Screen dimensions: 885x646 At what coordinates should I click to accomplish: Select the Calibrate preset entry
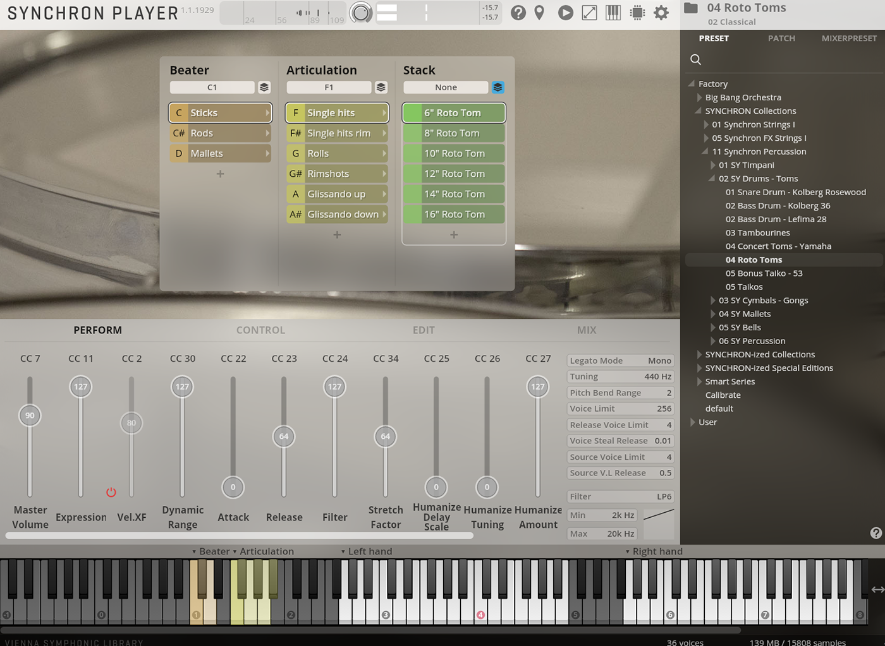(723, 395)
